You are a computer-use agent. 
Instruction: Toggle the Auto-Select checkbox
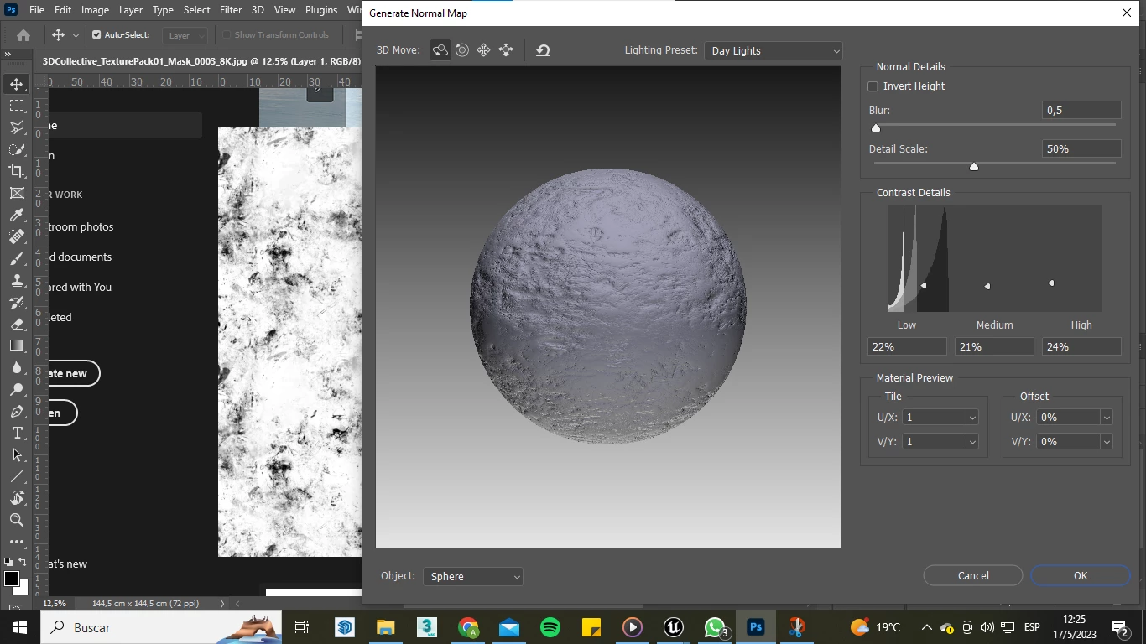click(x=96, y=35)
